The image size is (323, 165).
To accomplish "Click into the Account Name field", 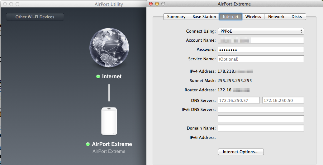I will tap(261, 40).
